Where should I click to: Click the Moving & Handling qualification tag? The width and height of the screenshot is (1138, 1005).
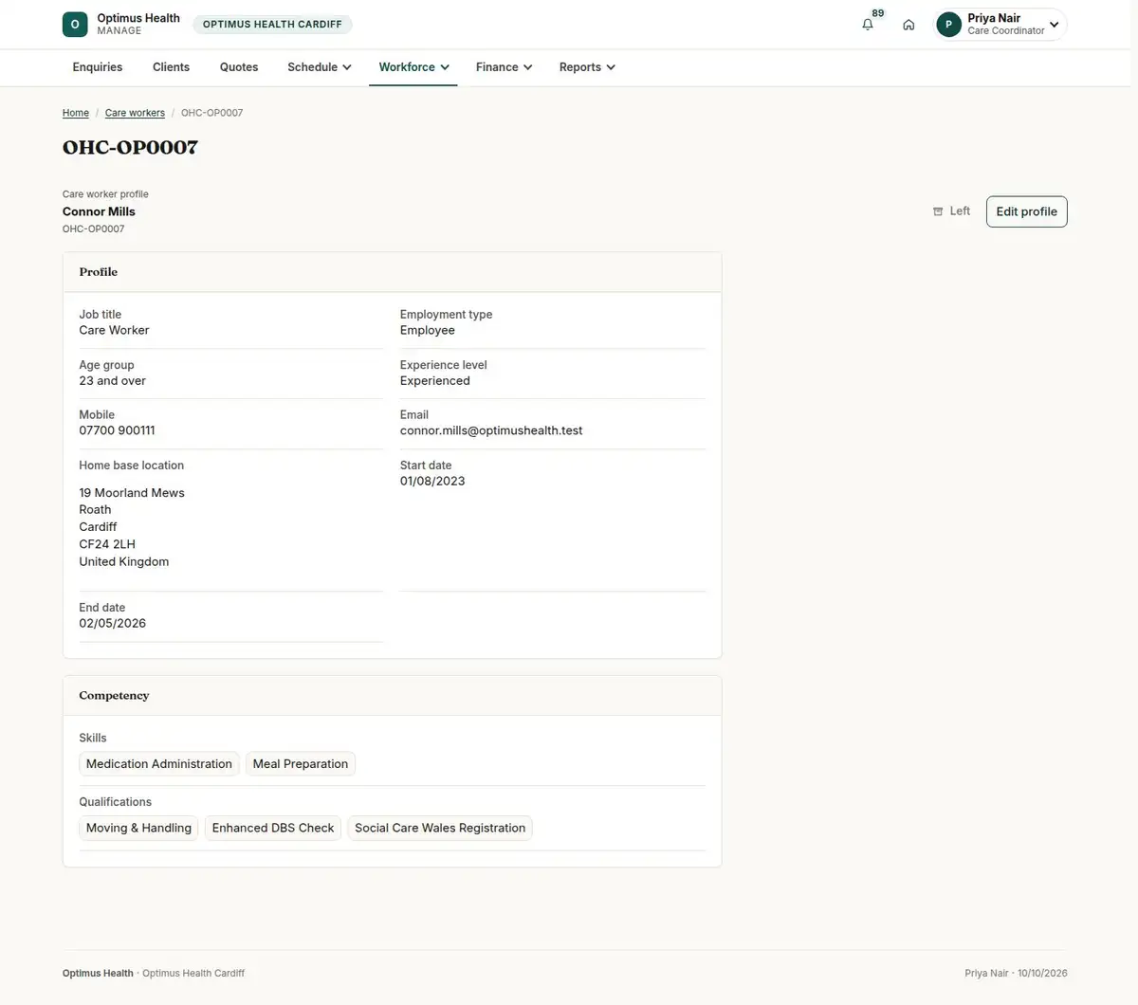click(x=138, y=828)
